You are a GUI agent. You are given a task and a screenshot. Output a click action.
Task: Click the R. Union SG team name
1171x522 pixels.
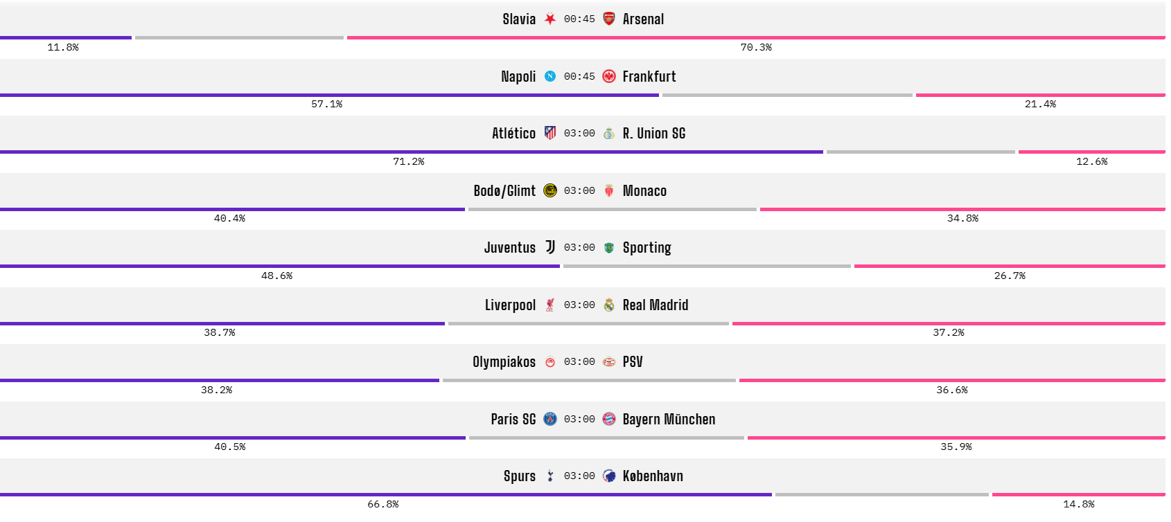653,133
